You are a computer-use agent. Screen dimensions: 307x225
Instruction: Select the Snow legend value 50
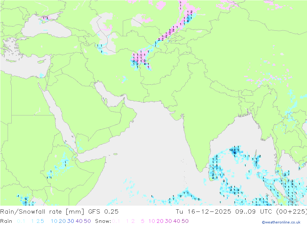click(185, 221)
